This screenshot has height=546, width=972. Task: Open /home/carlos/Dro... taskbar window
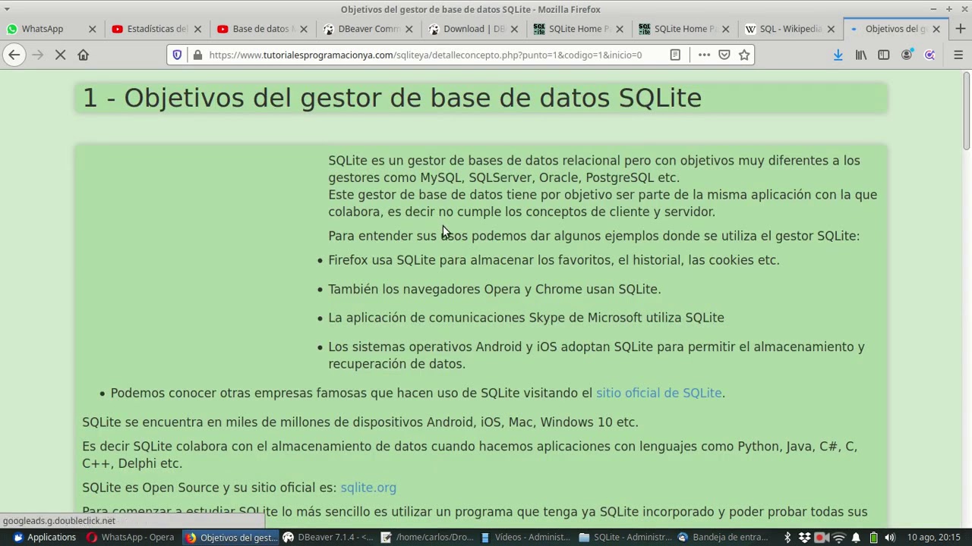pyautogui.click(x=428, y=538)
